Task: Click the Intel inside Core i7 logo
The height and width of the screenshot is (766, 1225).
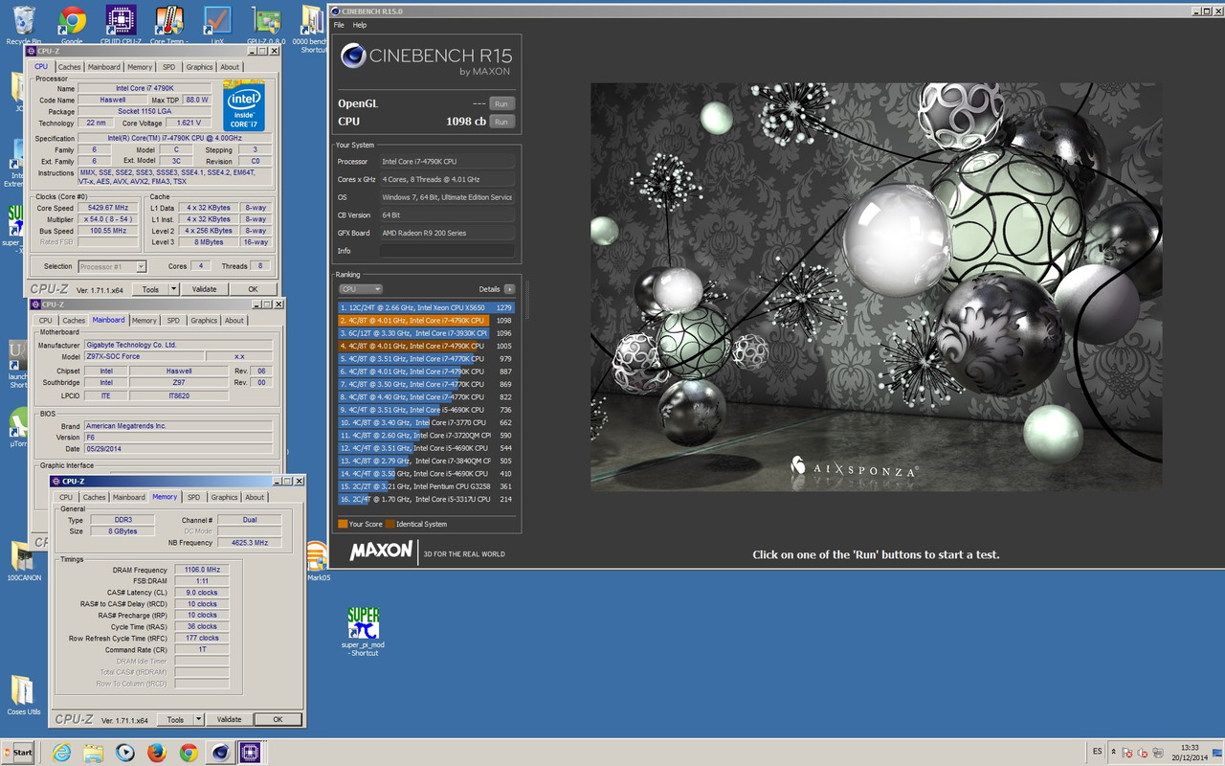Action: pyautogui.click(x=244, y=105)
